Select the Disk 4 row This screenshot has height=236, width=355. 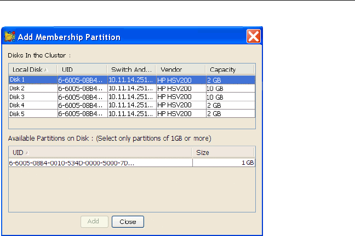[32, 105]
